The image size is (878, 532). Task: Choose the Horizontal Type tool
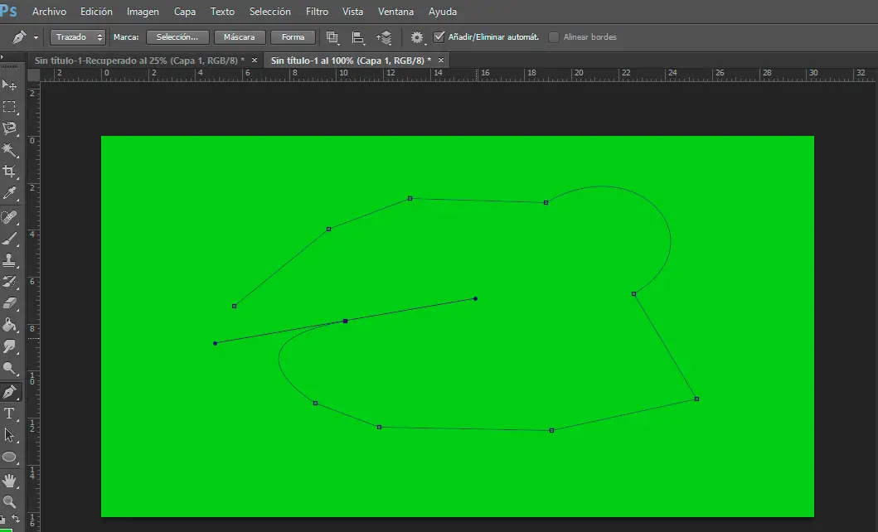click(x=10, y=413)
